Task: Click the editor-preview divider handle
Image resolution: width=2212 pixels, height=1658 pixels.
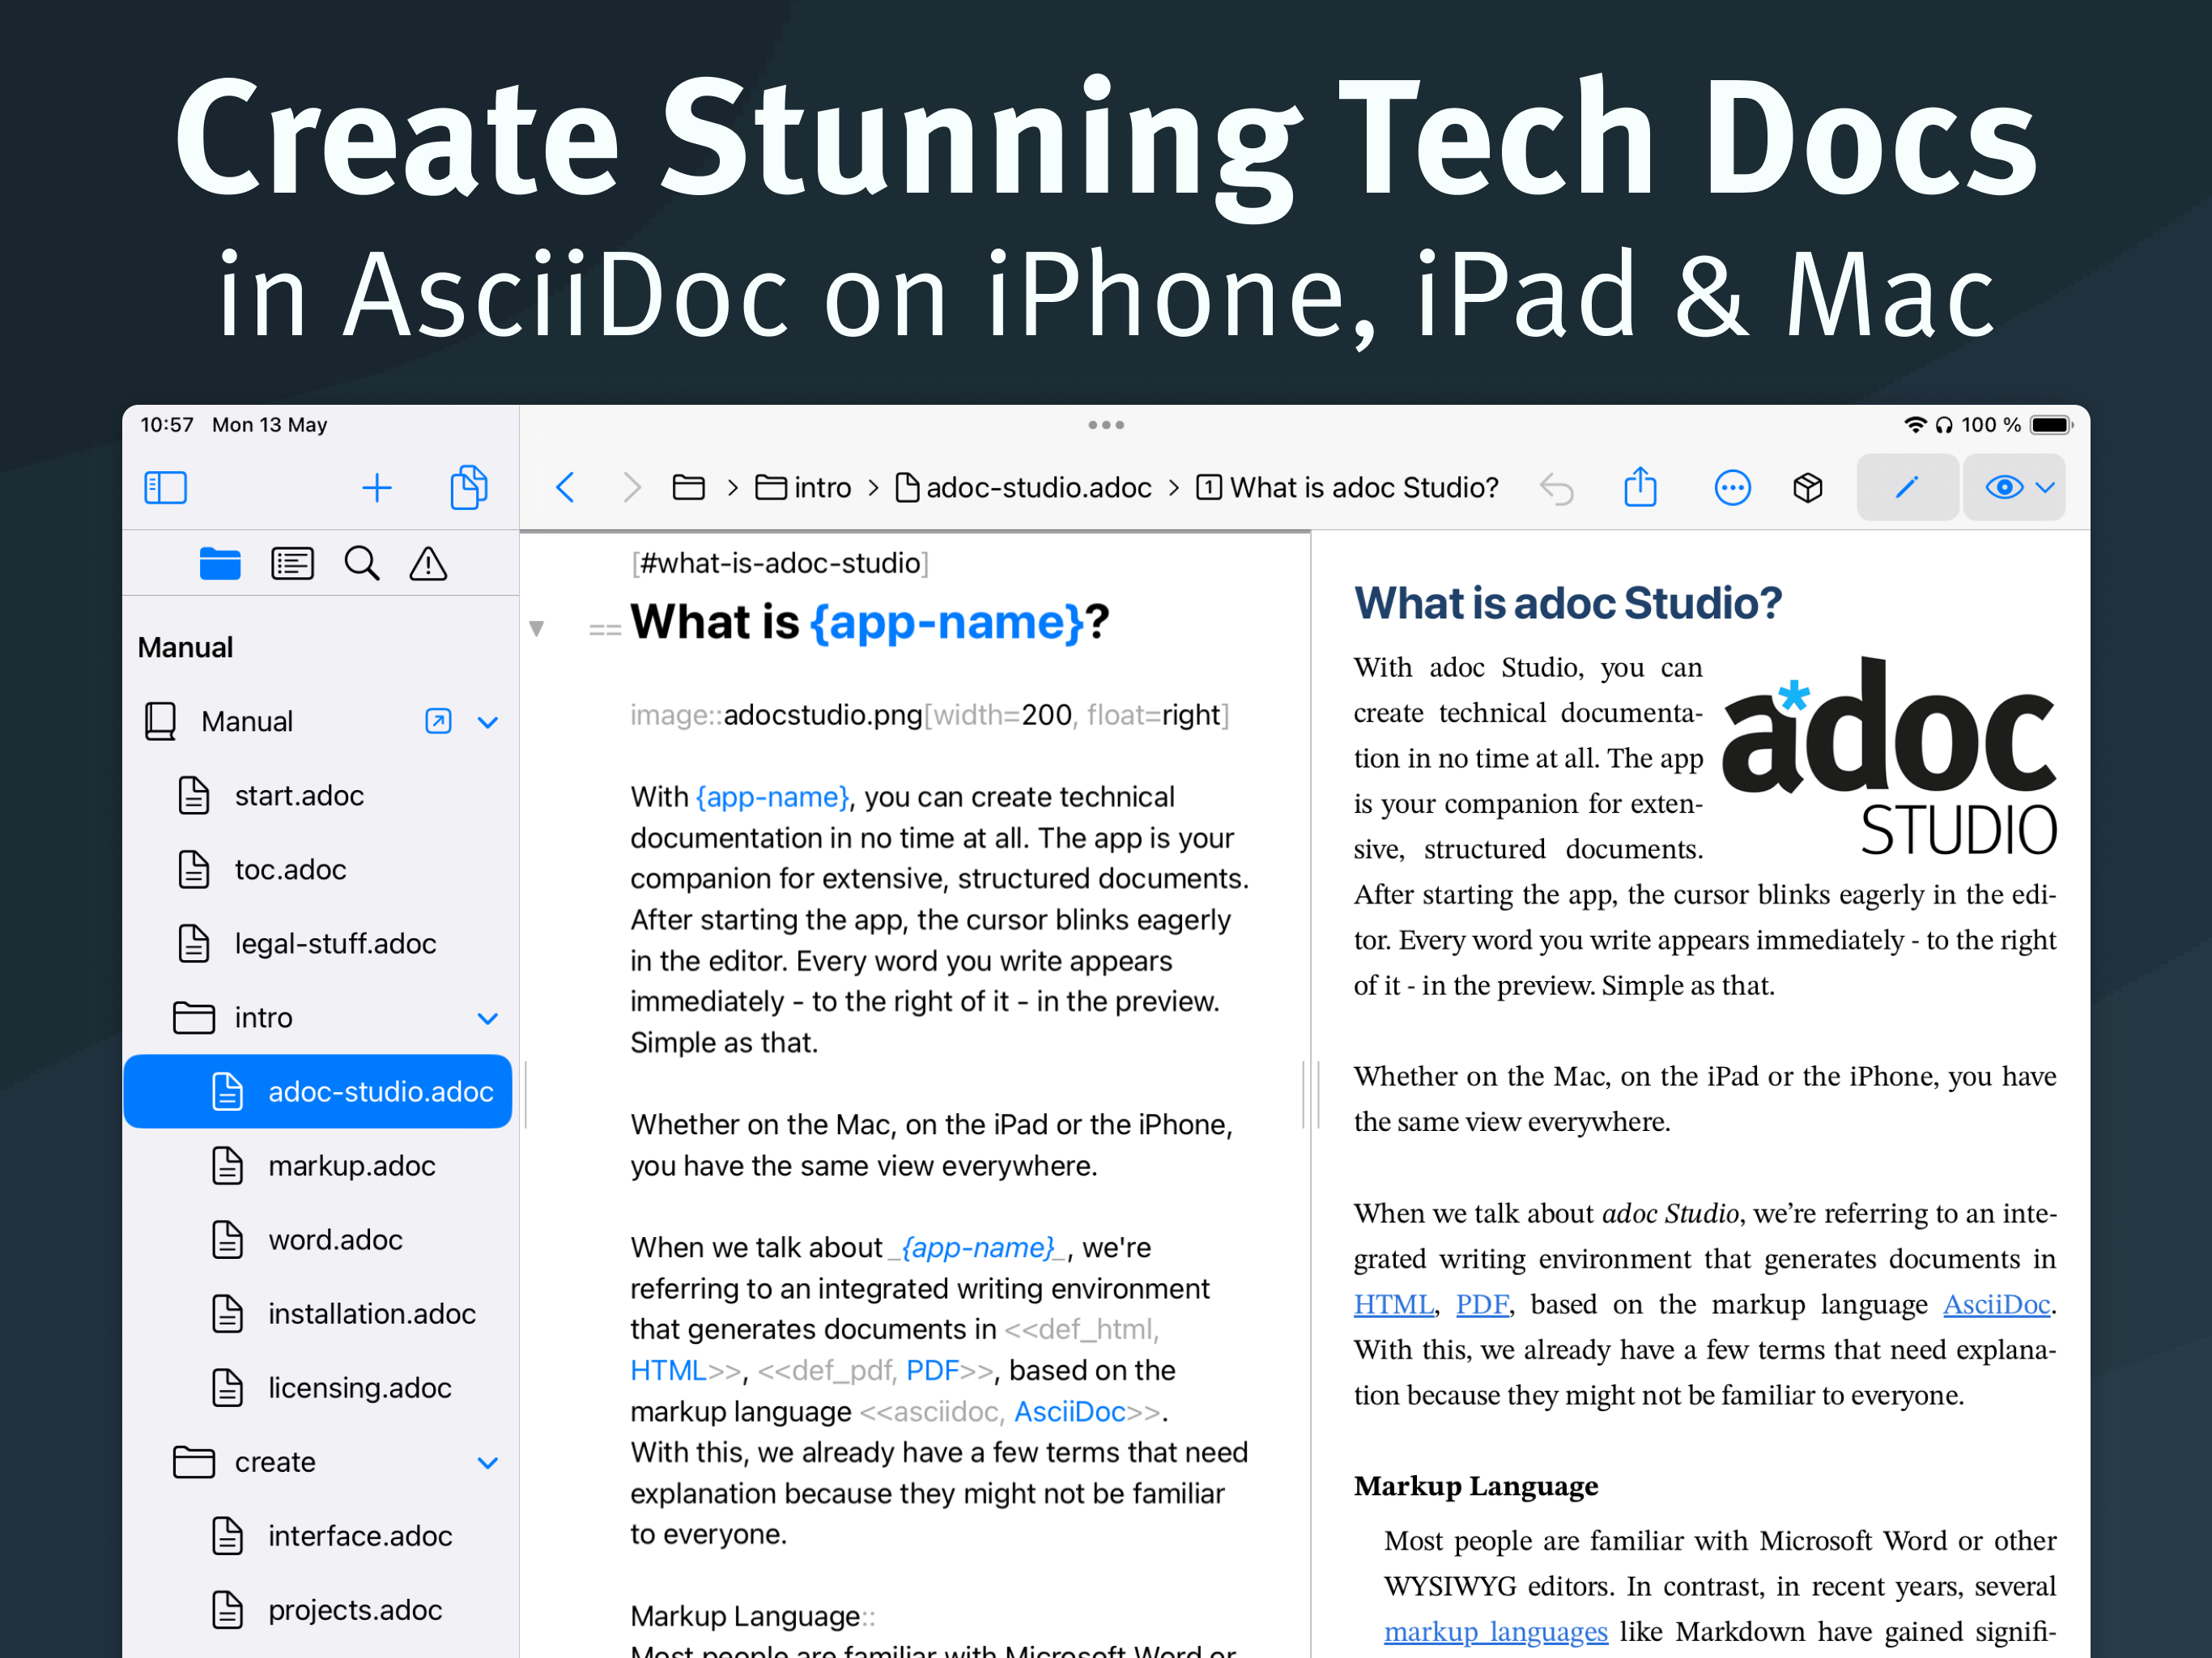Action: [1311, 1095]
